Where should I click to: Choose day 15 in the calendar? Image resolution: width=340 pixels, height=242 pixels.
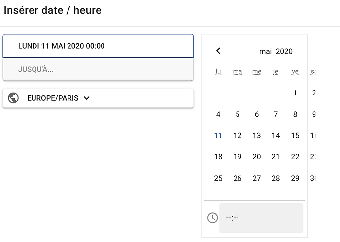click(295, 136)
